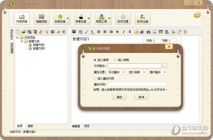Open the 内容项目 main toolbar button

pyautogui.click(x=22, y=18)
